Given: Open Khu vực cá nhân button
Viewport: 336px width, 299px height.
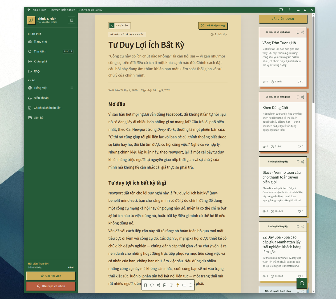Looking at the screenshot, I should pyautogui.click(x=51, y=286).
